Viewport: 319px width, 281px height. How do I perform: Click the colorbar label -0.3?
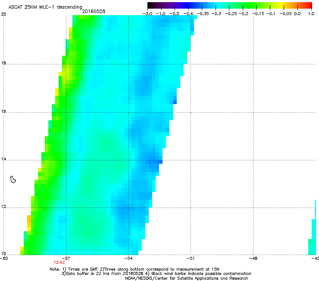click(216, 14)
